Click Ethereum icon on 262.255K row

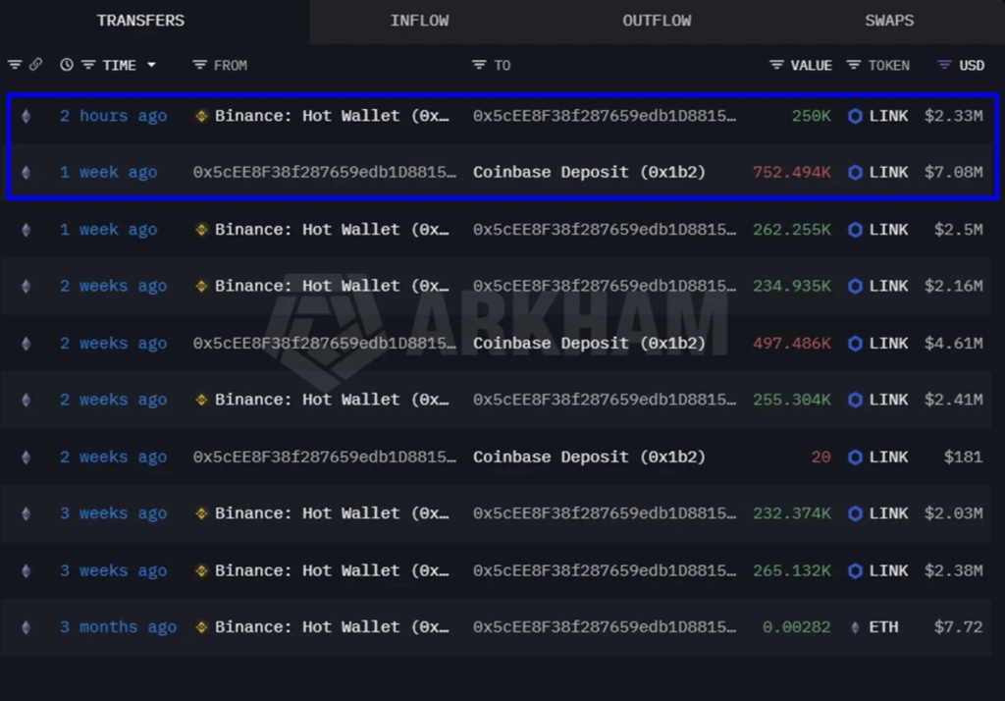tap(26, 230)
